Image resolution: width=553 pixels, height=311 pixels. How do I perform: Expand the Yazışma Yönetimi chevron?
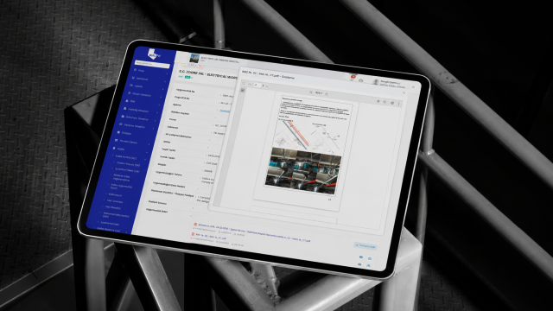point(154,128)
